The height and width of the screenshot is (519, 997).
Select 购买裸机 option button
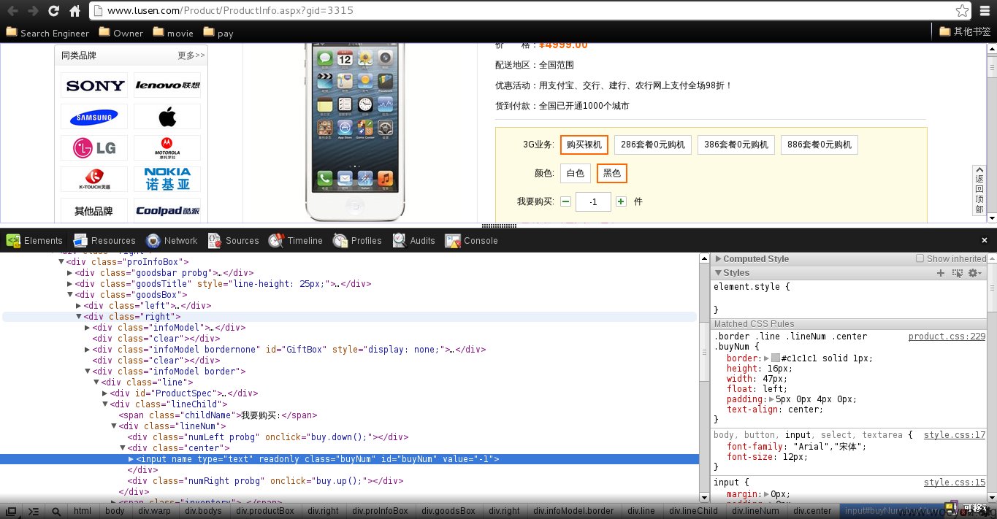584,145
